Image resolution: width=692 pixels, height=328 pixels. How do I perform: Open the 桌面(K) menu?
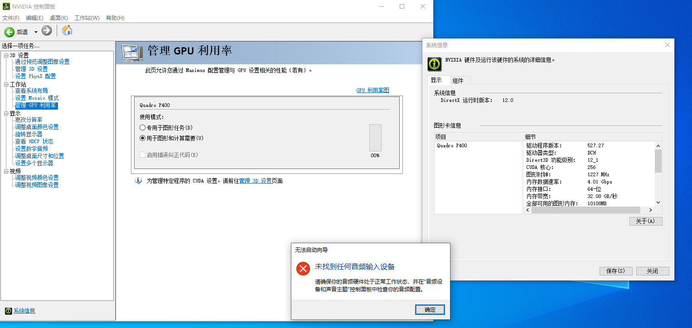point(59,18)
